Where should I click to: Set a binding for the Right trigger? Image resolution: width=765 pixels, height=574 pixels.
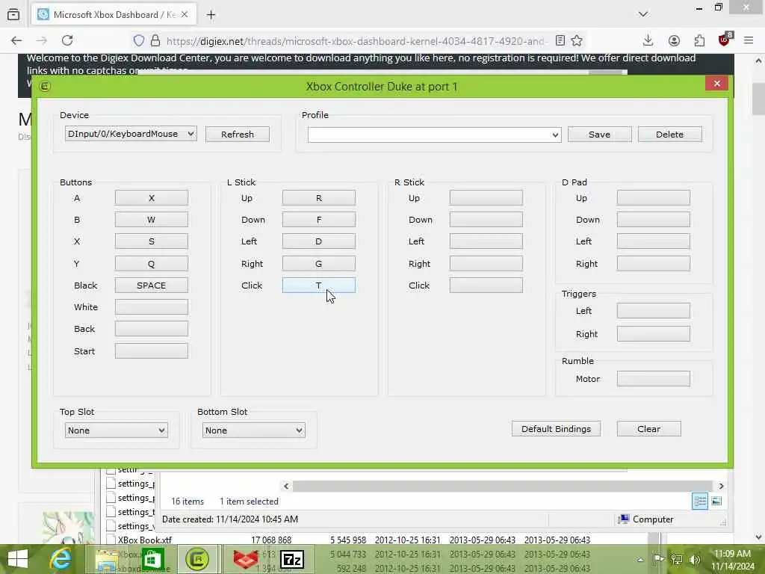click(653, 334)
